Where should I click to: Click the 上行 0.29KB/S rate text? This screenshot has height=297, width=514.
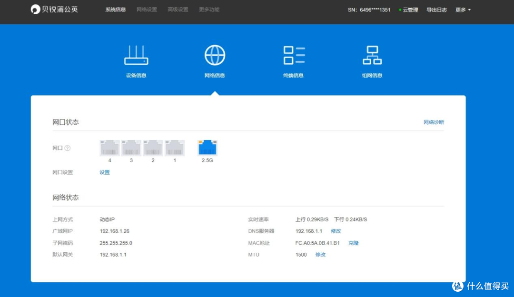point(312,219)
